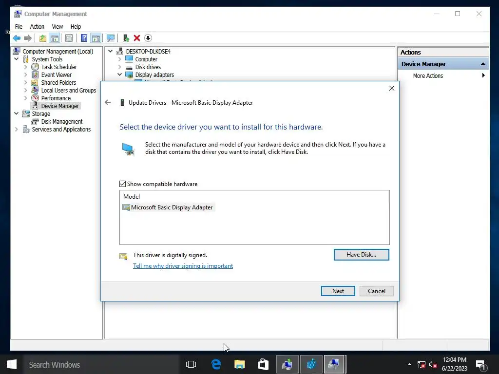Open 'Tell me why driver signing is important' link
Screen dimensions: 499x374
click(x=183, y=266)
